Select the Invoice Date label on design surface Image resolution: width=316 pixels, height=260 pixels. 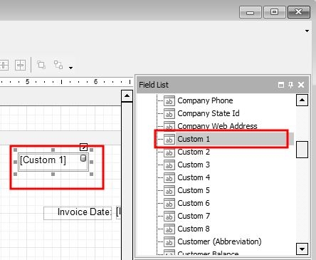[x=78, y=213]
